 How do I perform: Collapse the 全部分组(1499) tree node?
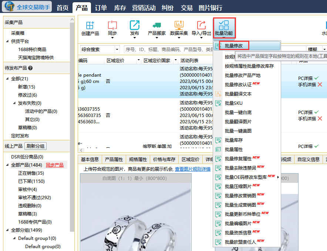pos(7,230)
